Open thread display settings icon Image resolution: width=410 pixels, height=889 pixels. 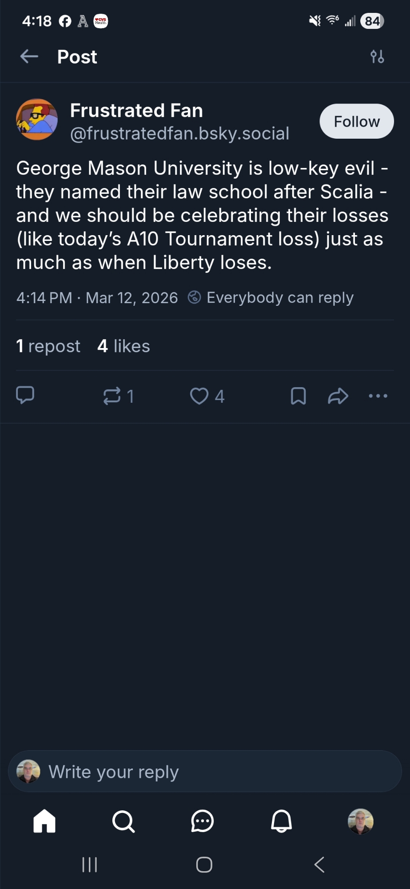click(377, 56)
